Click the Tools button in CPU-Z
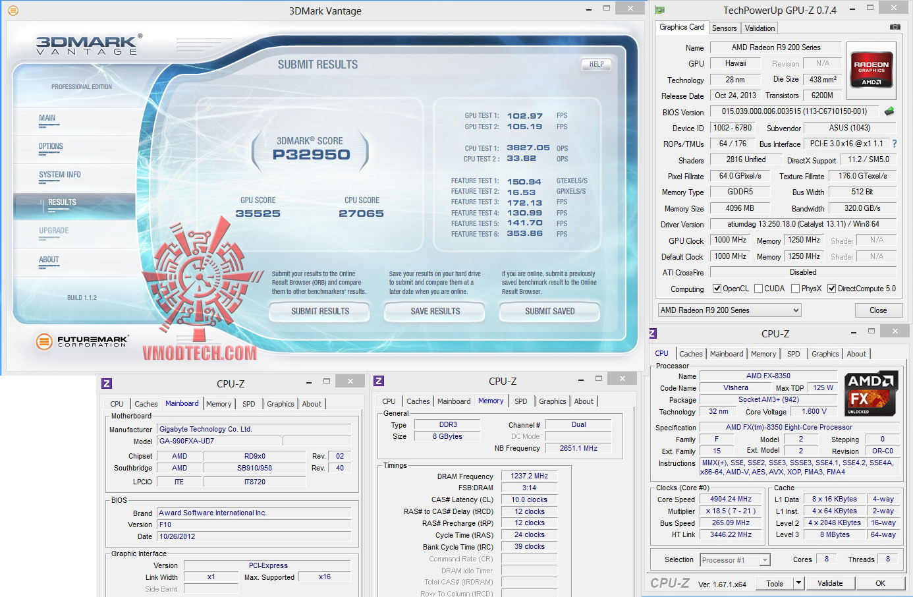Screen dimensions: 913x597 (775, 583)
